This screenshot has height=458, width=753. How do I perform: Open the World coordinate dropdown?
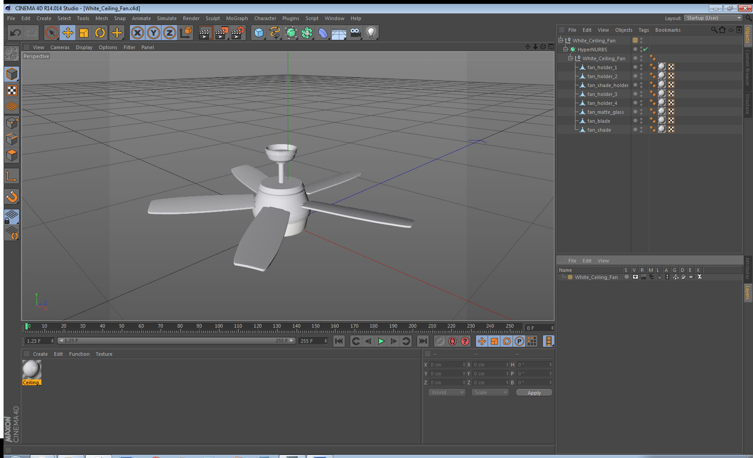(x=447, y=392)
